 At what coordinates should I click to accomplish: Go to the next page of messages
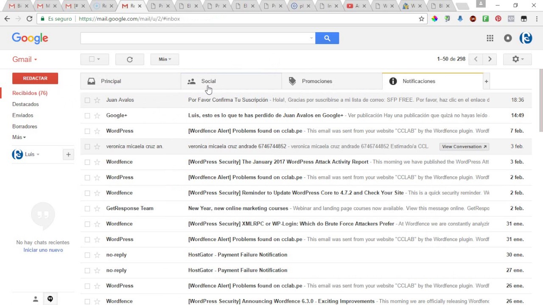pyautogui.click(x=490, y=59)
